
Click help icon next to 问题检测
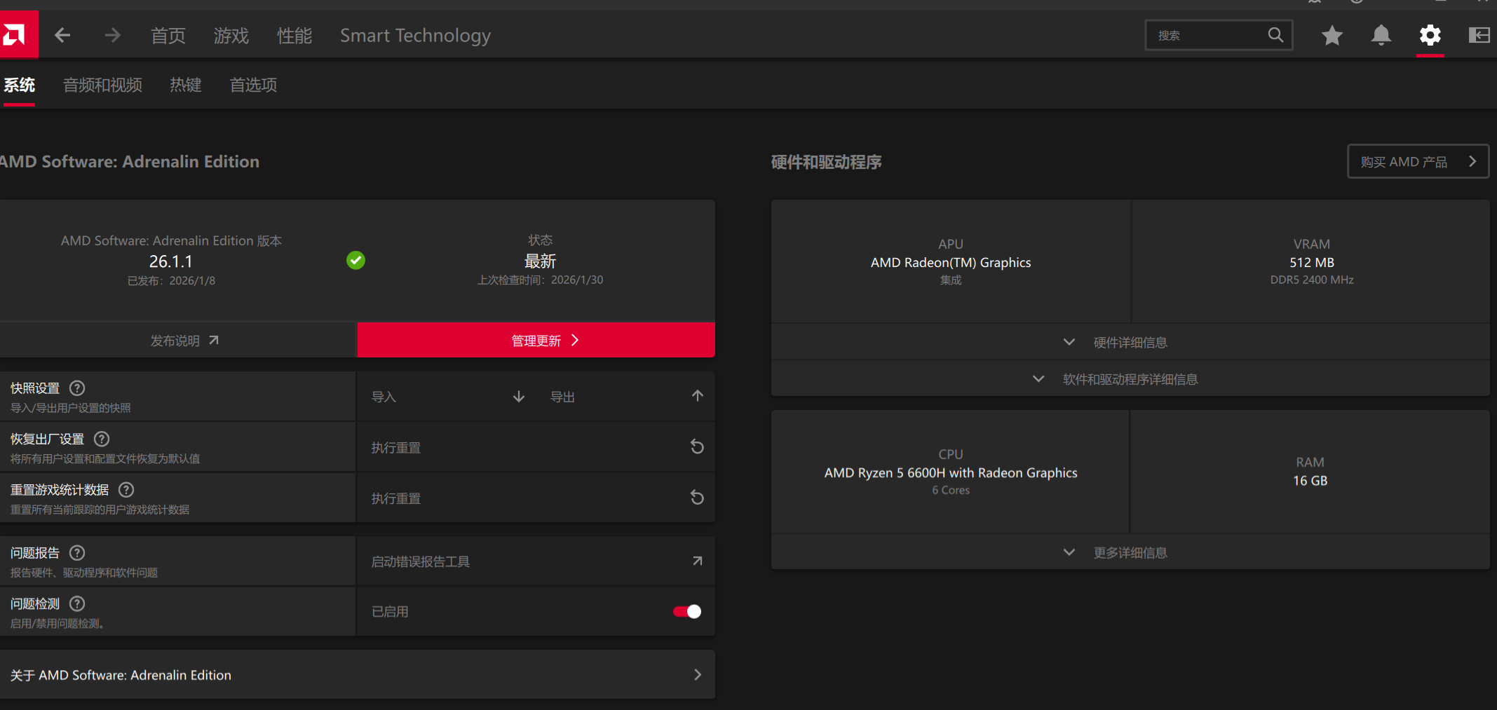pyautogui.click(x=78, y=603)
